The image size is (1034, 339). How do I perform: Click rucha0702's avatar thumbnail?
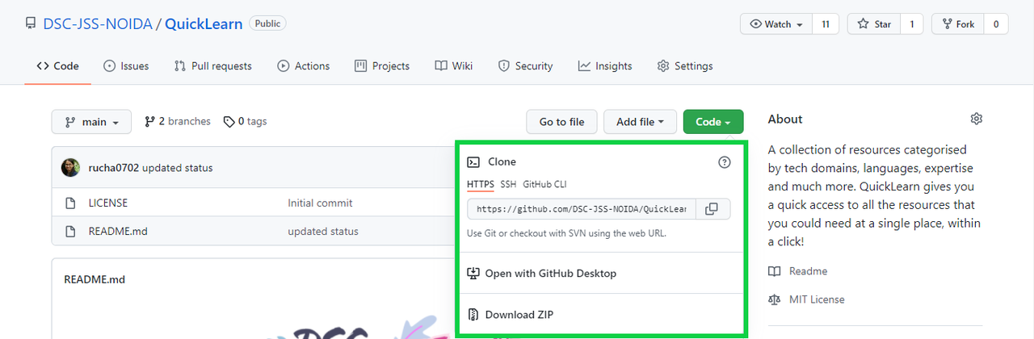pos(71,168)
